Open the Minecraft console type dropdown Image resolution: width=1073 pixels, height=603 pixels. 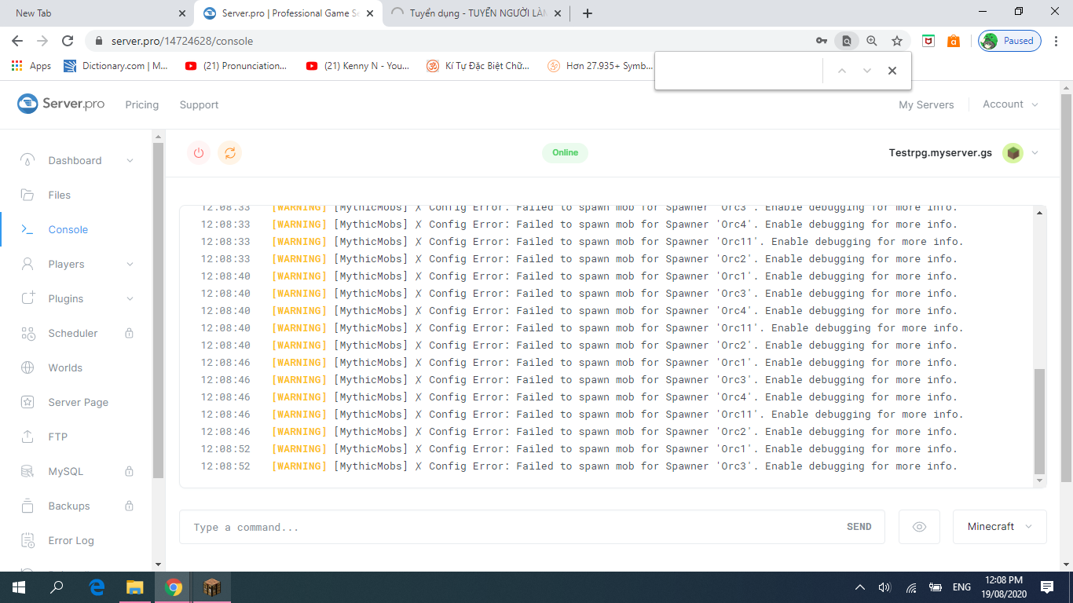coord(999,527)
